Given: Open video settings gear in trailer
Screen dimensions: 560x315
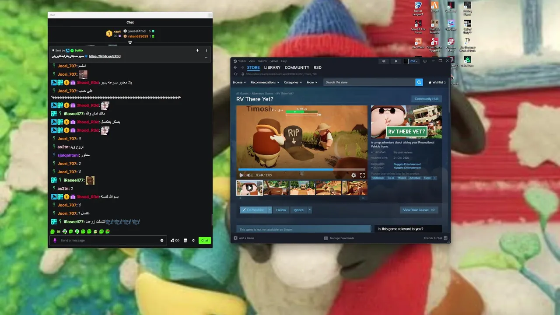Looking at the screenshot, I should click(x=353, y=175).
